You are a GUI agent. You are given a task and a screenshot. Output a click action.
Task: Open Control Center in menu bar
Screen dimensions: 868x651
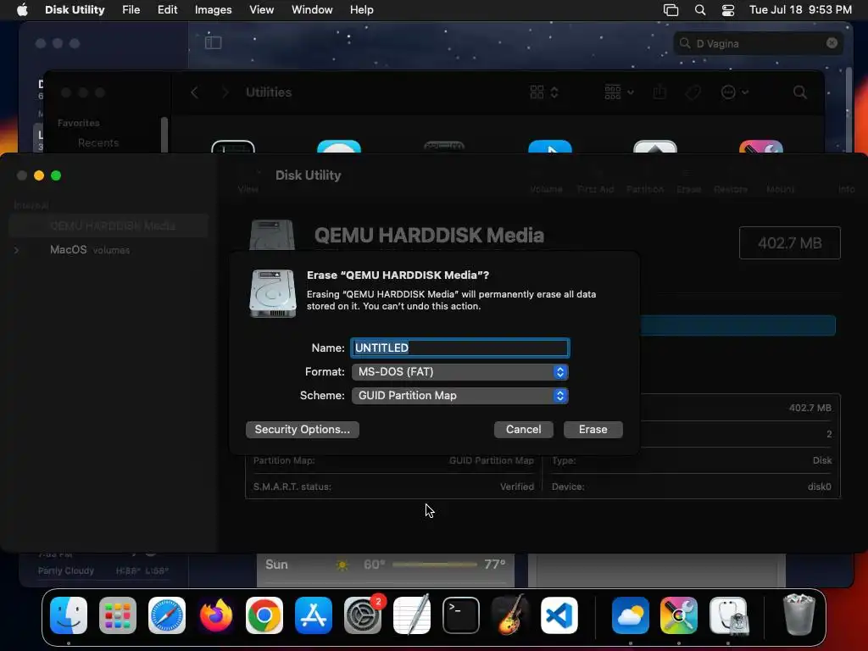pyautogui.click(x=728, y=10)
